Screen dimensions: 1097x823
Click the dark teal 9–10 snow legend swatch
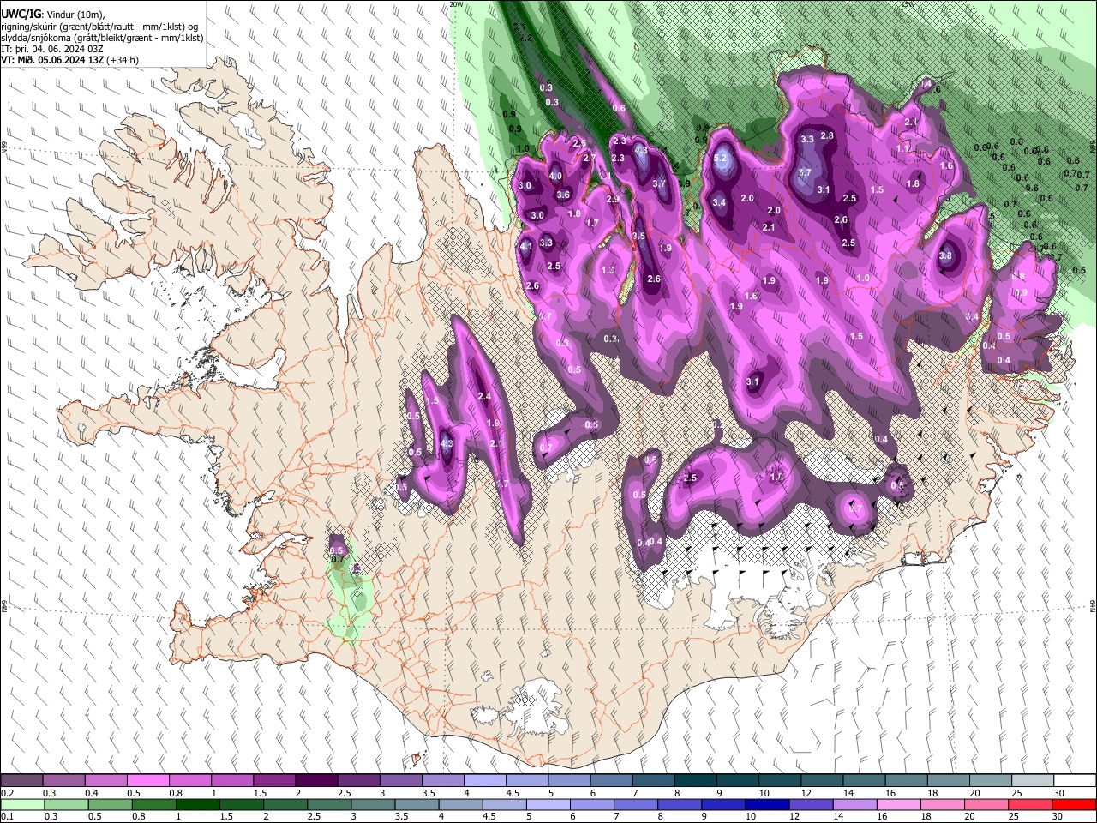737,781
